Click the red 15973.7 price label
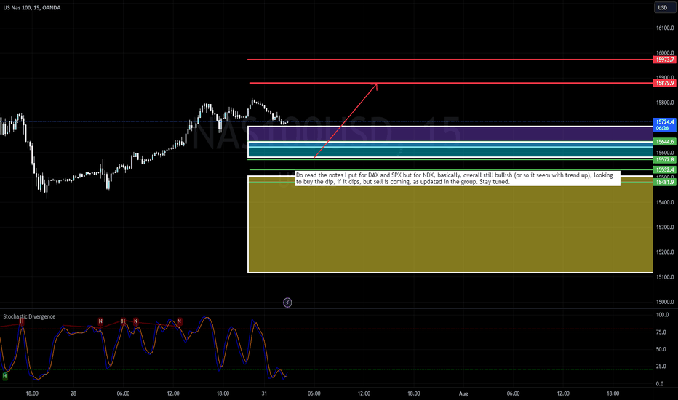This screenshot has width=678, height=400. 664,60
